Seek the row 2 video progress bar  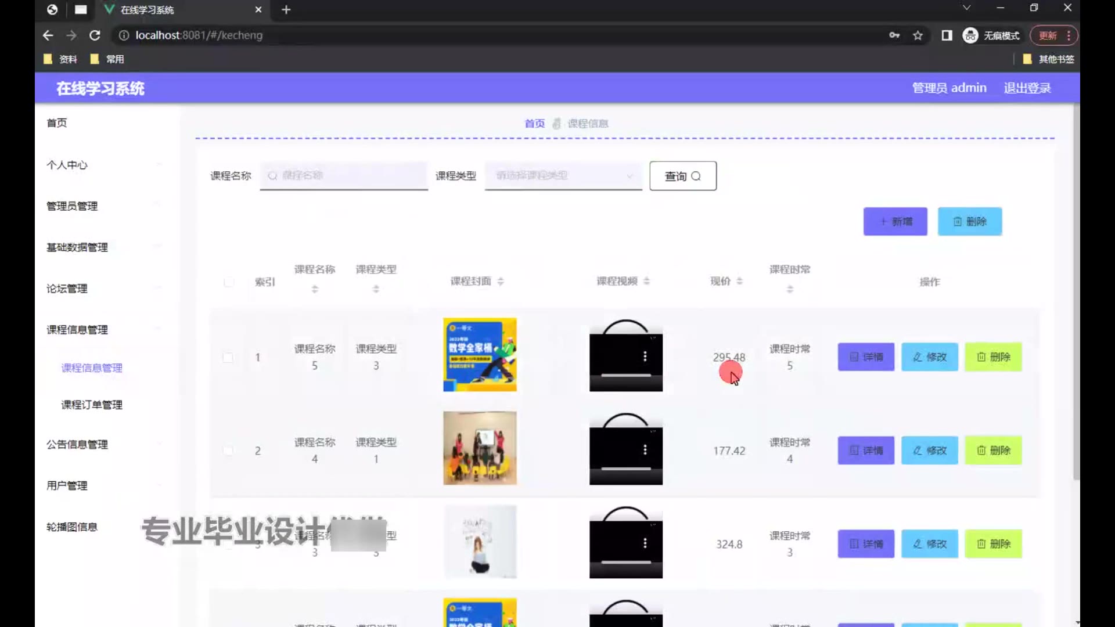click(626, 469)
